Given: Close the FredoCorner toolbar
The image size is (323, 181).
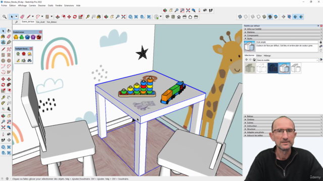Looking at the screenshot, I should (x=40, y=32).
